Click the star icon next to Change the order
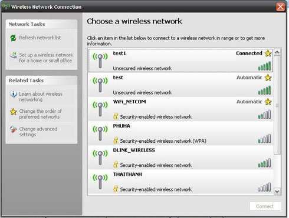 click(14, 112)
